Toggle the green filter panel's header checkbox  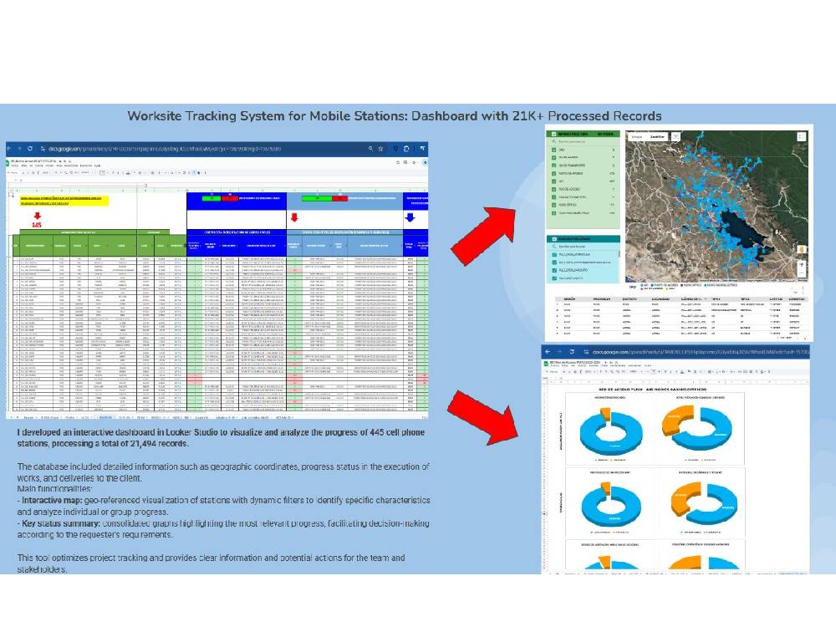pyautogui.click(x=554, y=135)
